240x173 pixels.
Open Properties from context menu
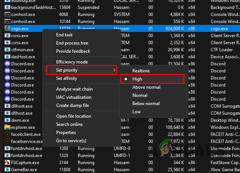pos(66,133)
